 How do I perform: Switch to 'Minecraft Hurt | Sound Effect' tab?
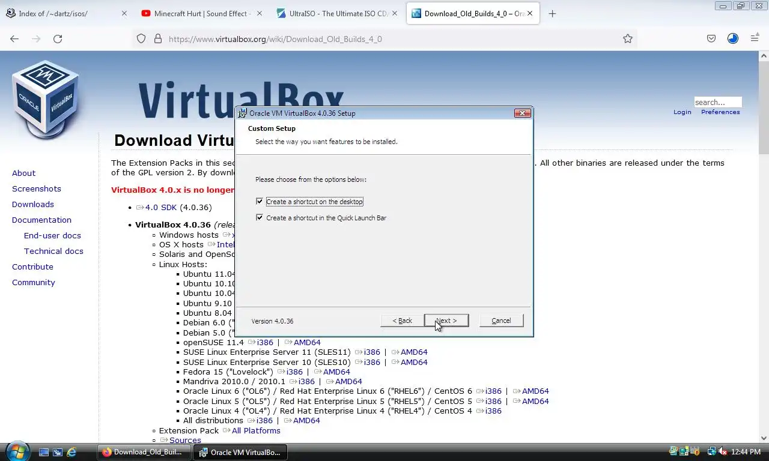[x=202, y=13]
